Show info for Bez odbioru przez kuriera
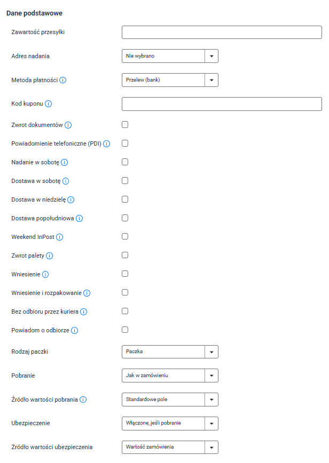The width and height of the screenshot is (329, 463). pyautogui.click(x=84, y=312)
